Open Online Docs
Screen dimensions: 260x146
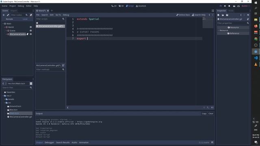tap(183, 15)
